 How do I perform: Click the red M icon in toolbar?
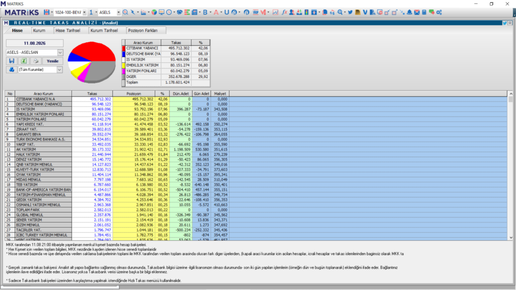pos(263,12)
